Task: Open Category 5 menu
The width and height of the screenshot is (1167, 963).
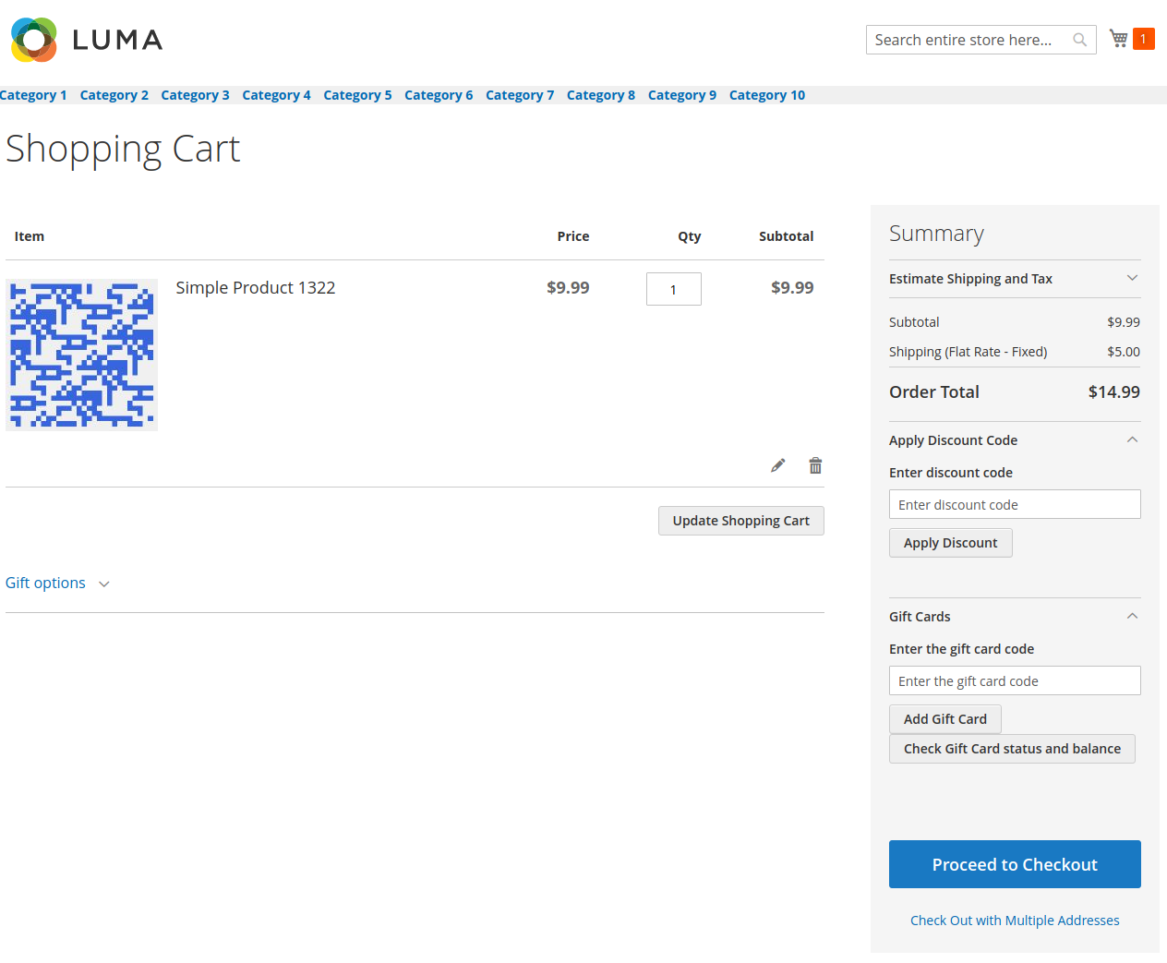Action: 357,95
